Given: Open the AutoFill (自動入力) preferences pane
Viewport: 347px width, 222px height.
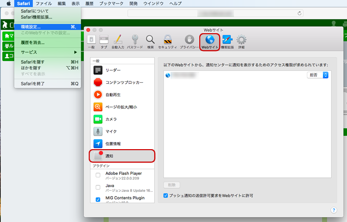Looking at the screenshot, I should point(118,42).
